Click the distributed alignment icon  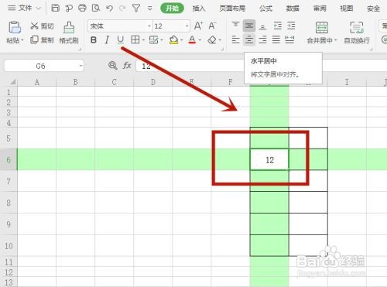289,39
